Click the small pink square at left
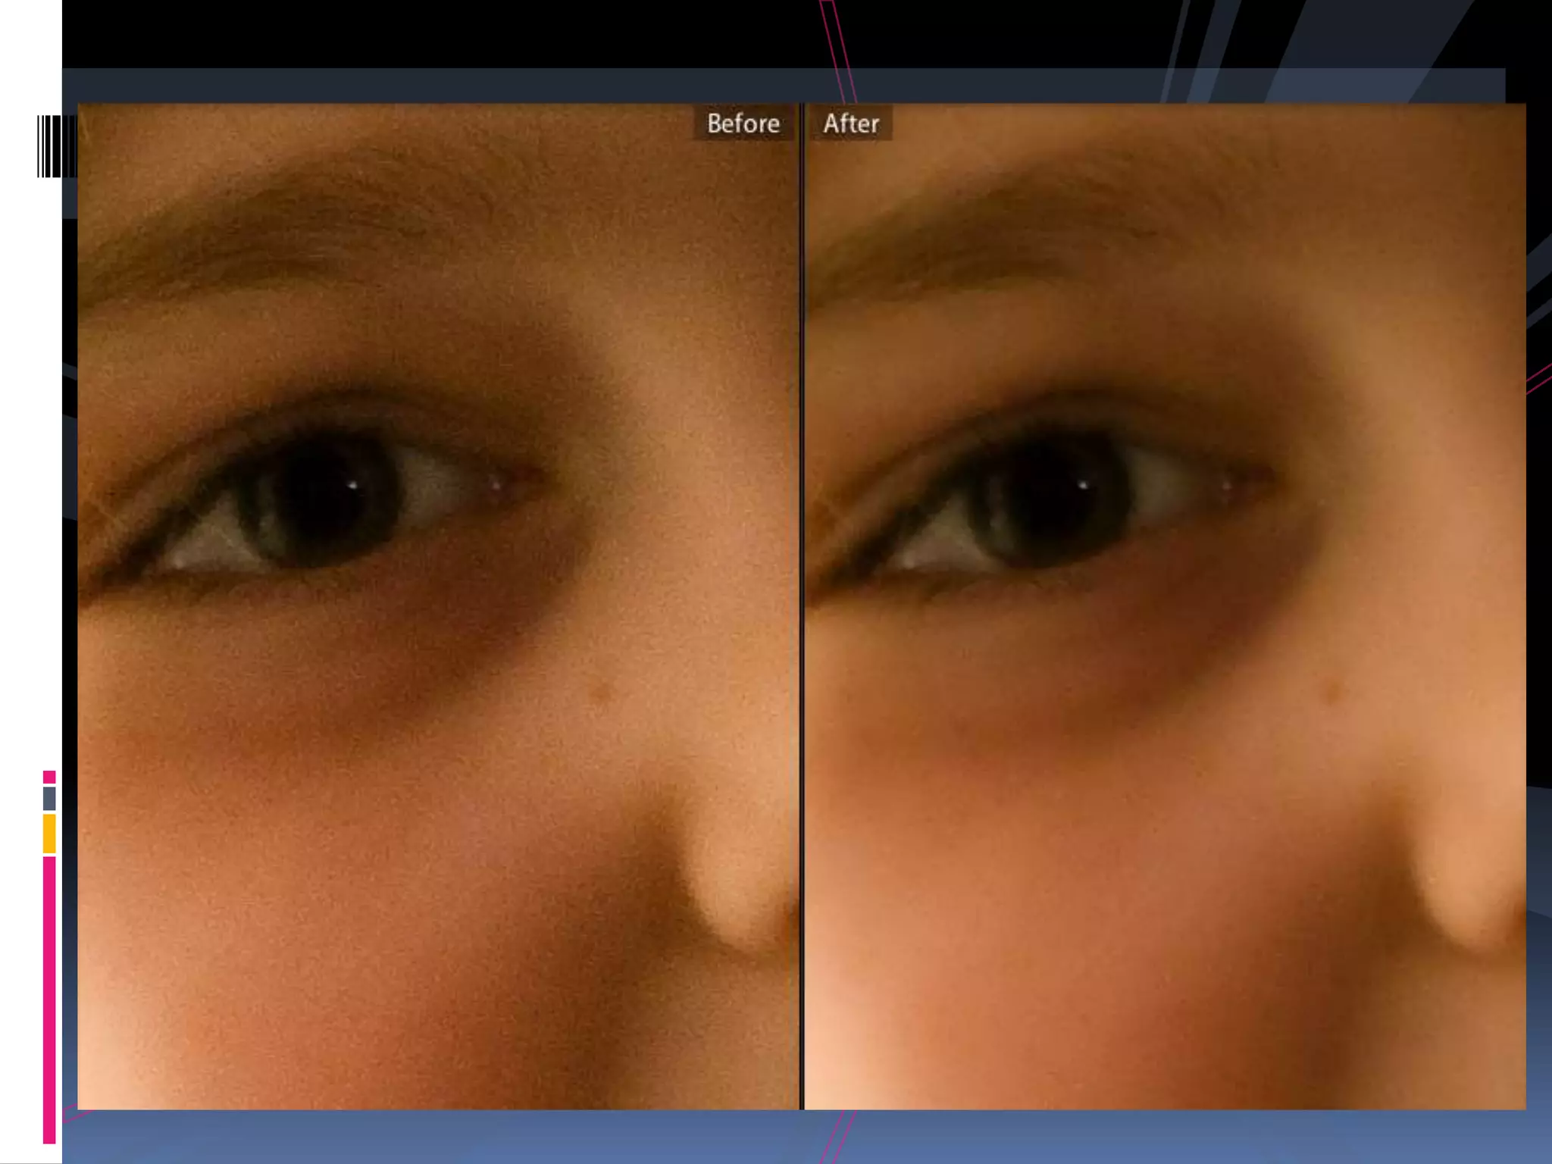 click(49, 777)
